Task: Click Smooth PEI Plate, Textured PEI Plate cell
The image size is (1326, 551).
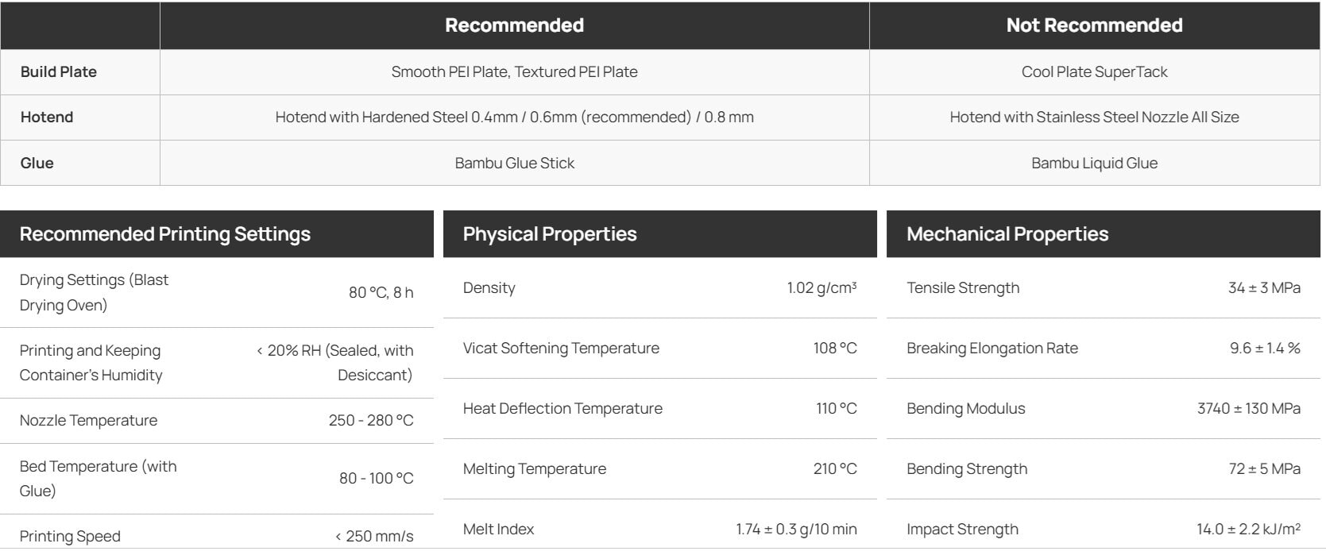Action: tap(514, 72)
